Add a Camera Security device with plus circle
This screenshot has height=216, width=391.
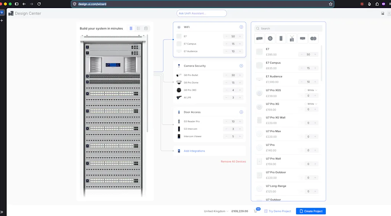coord(241,66)
